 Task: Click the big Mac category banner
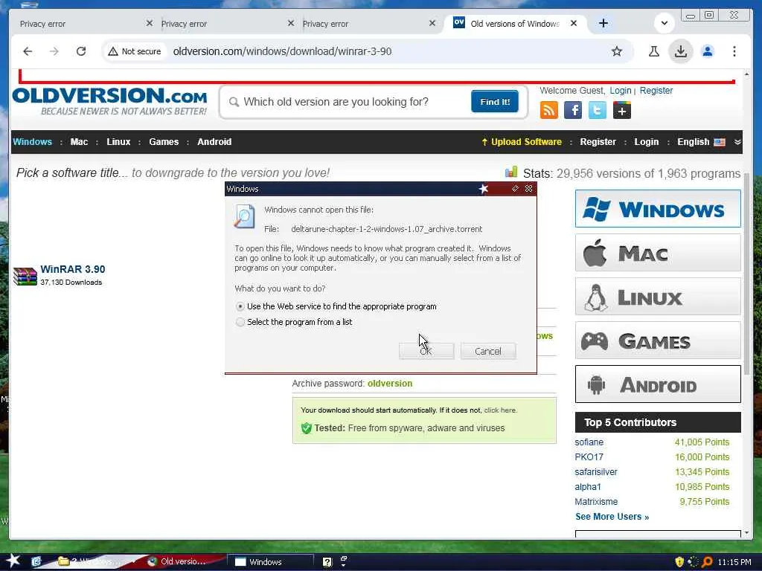[x=658, y=253]
